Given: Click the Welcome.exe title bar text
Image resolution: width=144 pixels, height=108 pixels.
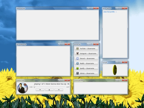Looking at the screenshot, I should point(21,8).
